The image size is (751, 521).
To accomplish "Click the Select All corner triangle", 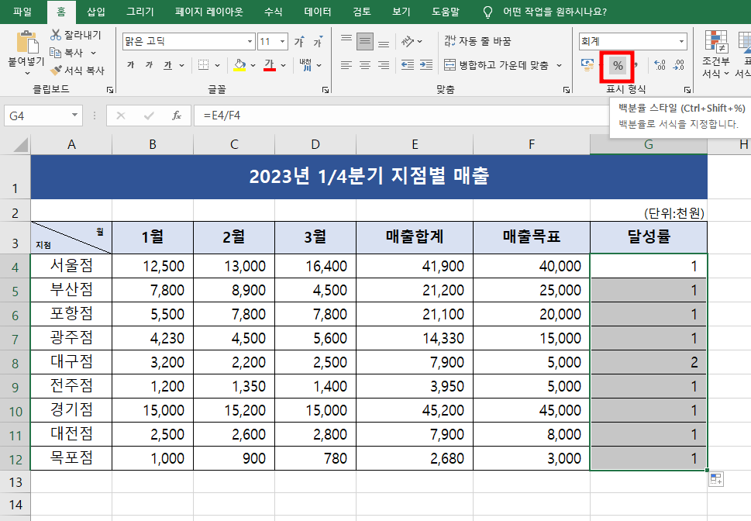I will coord(20,144).
